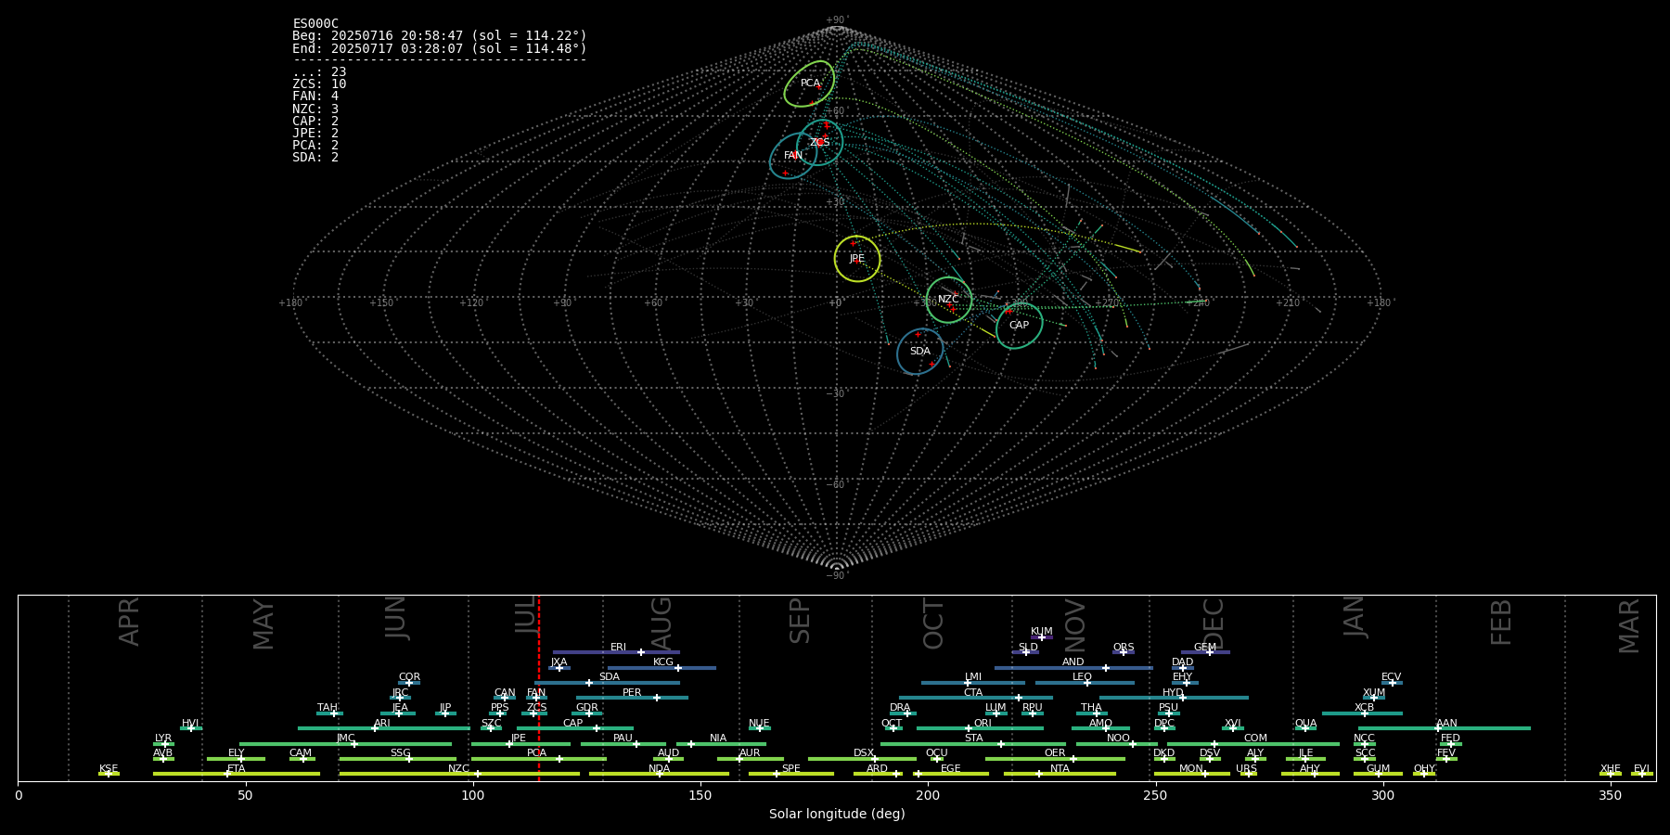Click the HYD shower bar in timeline
1670x835 pixels.
pos(1174,698)
